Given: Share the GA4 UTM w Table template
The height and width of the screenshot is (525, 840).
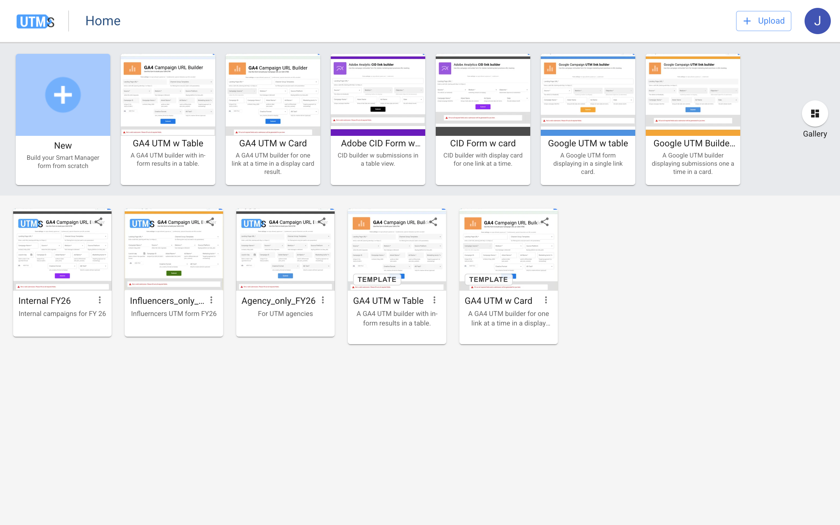Looking at the screenshot, I should [433, 222].
